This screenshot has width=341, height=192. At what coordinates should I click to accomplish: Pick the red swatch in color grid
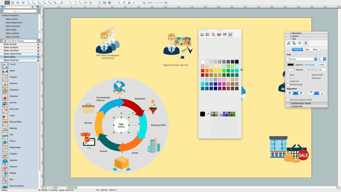click(202, 71)
